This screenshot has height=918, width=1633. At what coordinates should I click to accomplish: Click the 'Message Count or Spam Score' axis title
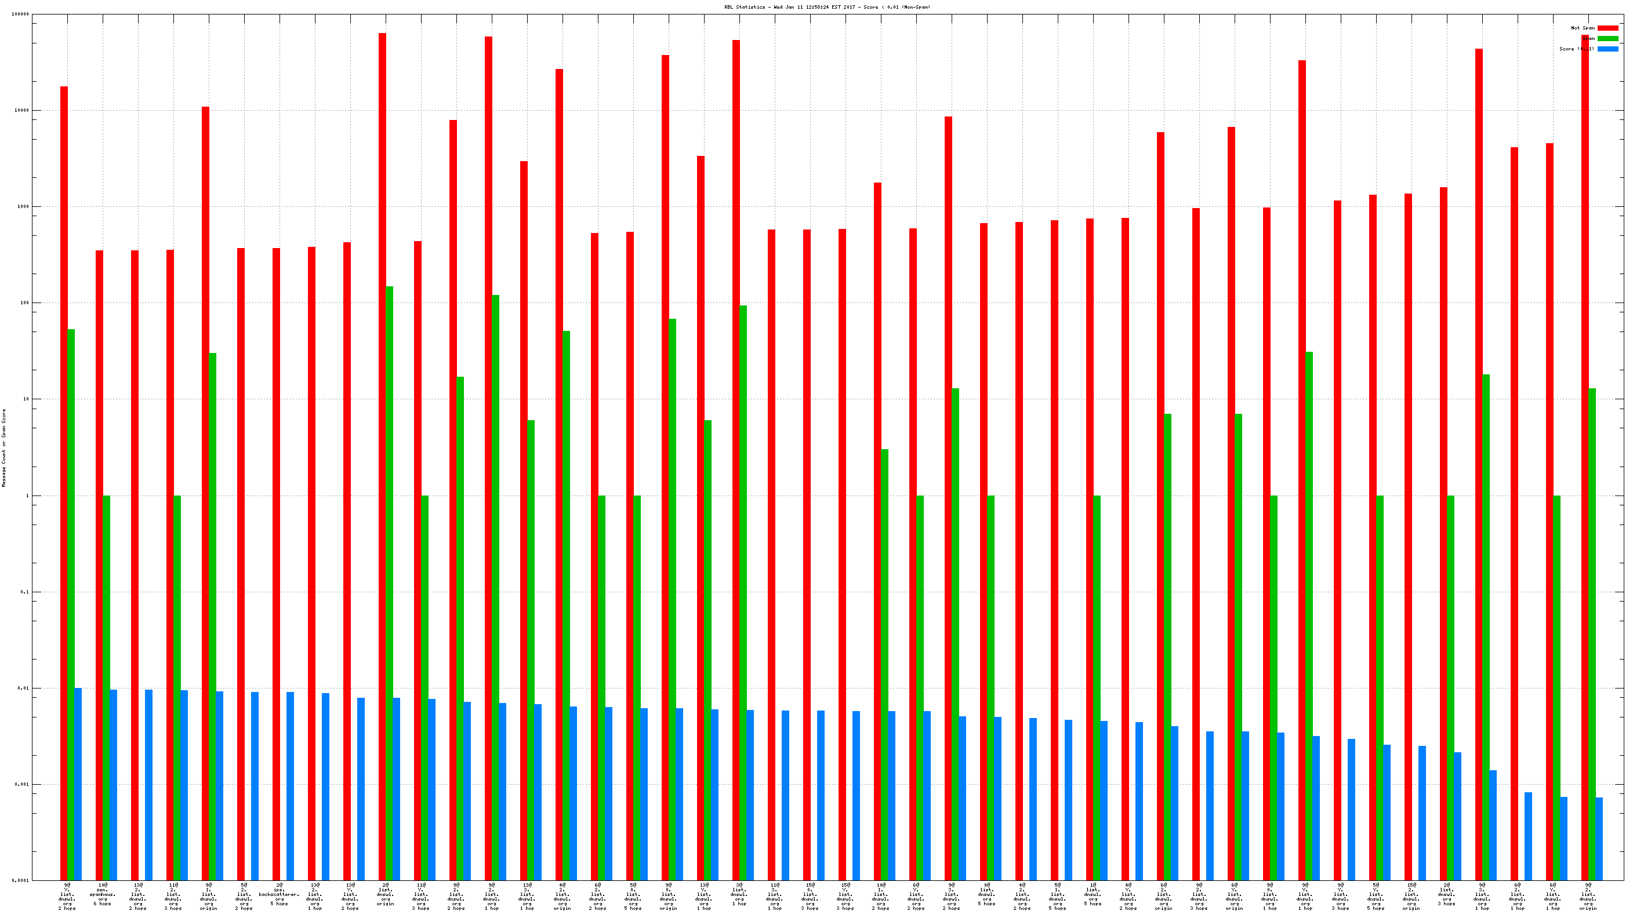tap(4, 447)
